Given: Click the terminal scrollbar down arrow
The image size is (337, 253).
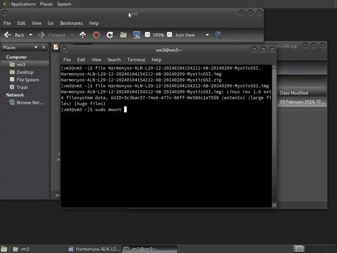Looking at the screenshot, I should (x=274, y=206).
